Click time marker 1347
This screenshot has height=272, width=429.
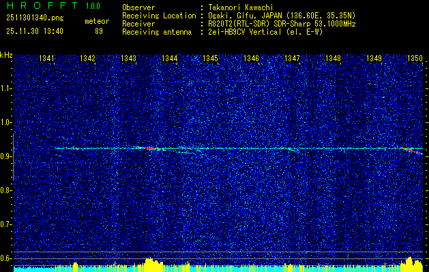tap(292, 58)
